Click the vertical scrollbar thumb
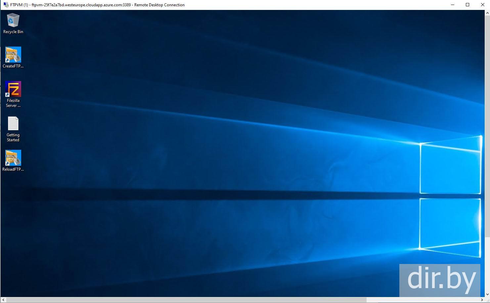The width and height of the screenshot is (490, 303). [x=487, y=126]
